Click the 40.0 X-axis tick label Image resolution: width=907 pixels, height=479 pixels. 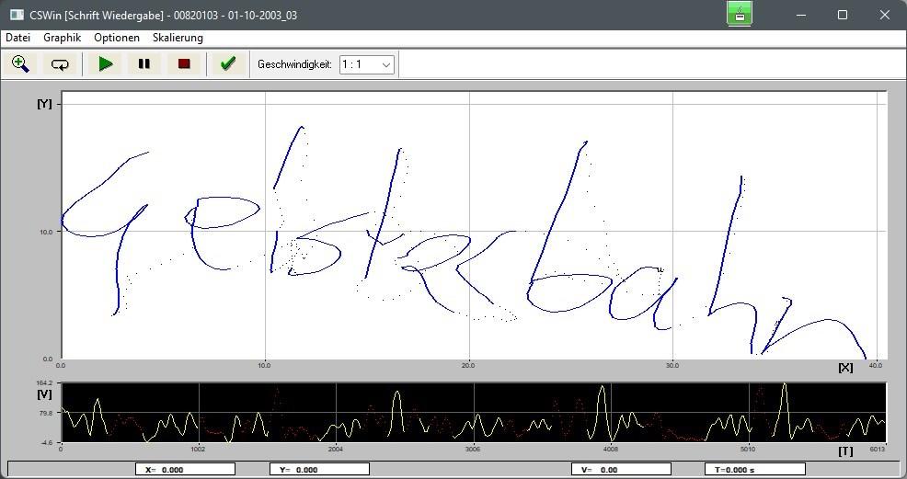point(876,365)
